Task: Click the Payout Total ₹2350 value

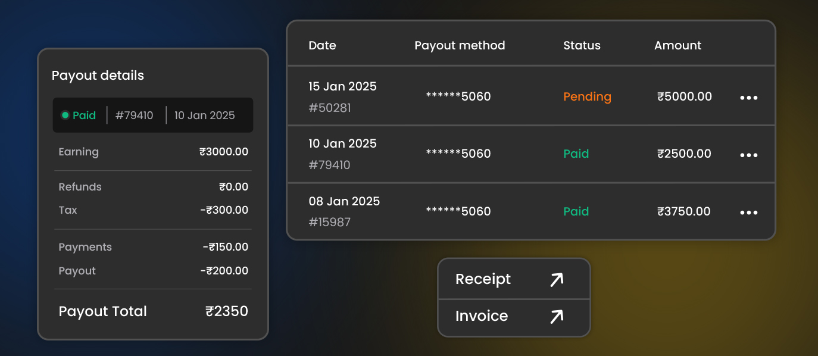Action: pyautogui.click(x=226, y=311)
